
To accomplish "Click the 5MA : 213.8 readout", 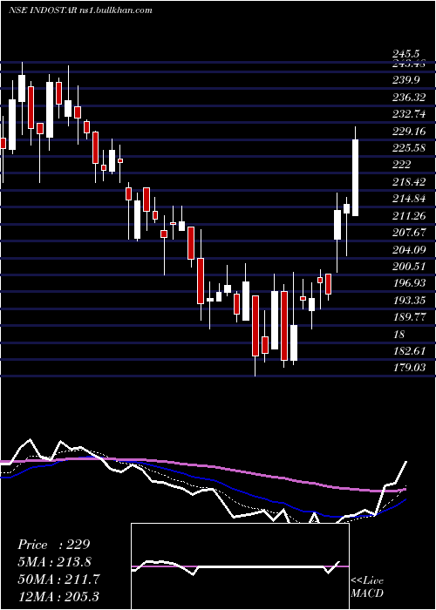I will pyautogui.click(x=57, y=562).
